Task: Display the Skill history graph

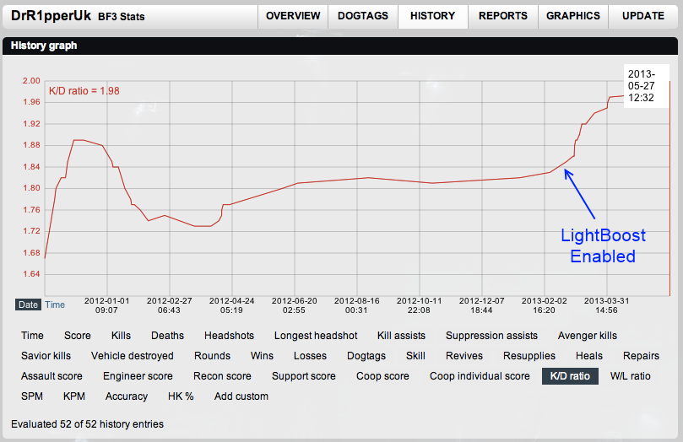Action: point(415,356)
